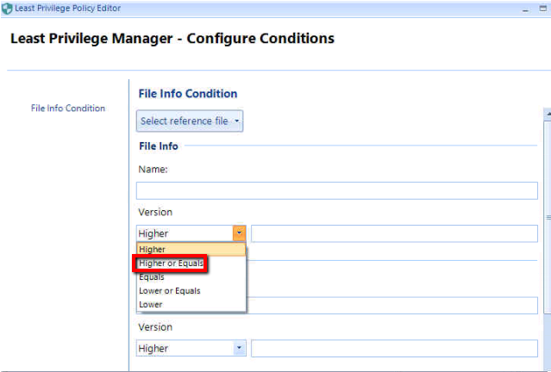This screenshot has width=551, height=372.
Task: Click the first Version value text field
Action: click(394, 233)
